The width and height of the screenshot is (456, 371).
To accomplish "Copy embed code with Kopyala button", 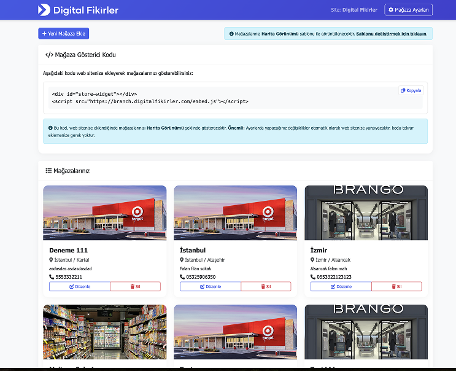I will [411, 90].
